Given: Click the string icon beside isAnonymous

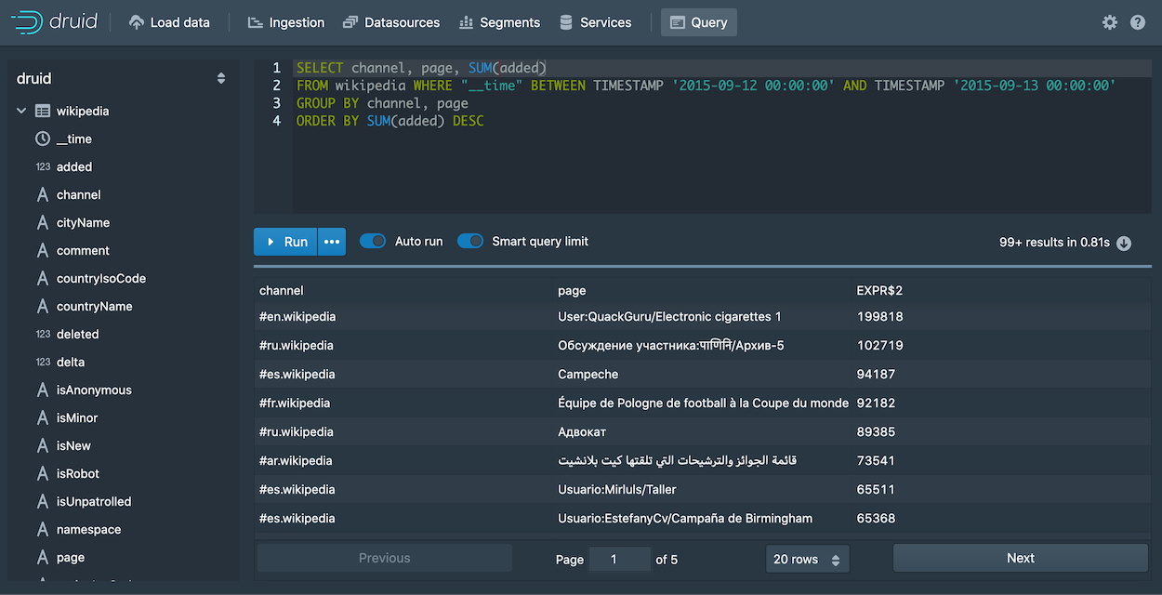Looking at the screenshot, I should pyautogui.click(x=43, y=390).
